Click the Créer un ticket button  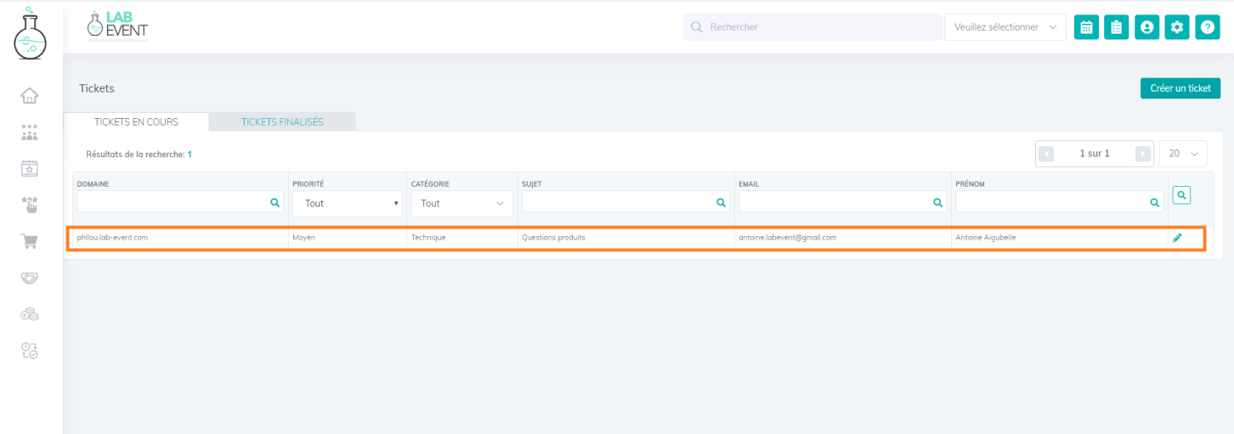[x=1180, y=88]
